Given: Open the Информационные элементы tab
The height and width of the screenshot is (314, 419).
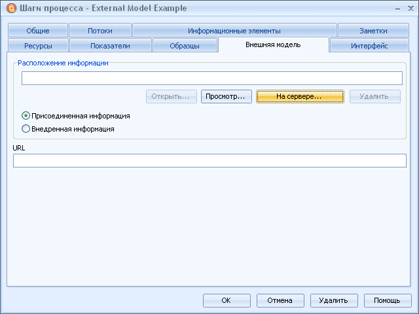Looking at the screenshot, I should [234, 31].
